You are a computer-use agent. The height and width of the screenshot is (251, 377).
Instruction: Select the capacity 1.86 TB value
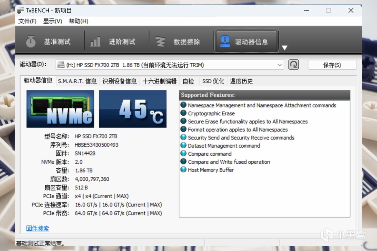pos(84,170)
